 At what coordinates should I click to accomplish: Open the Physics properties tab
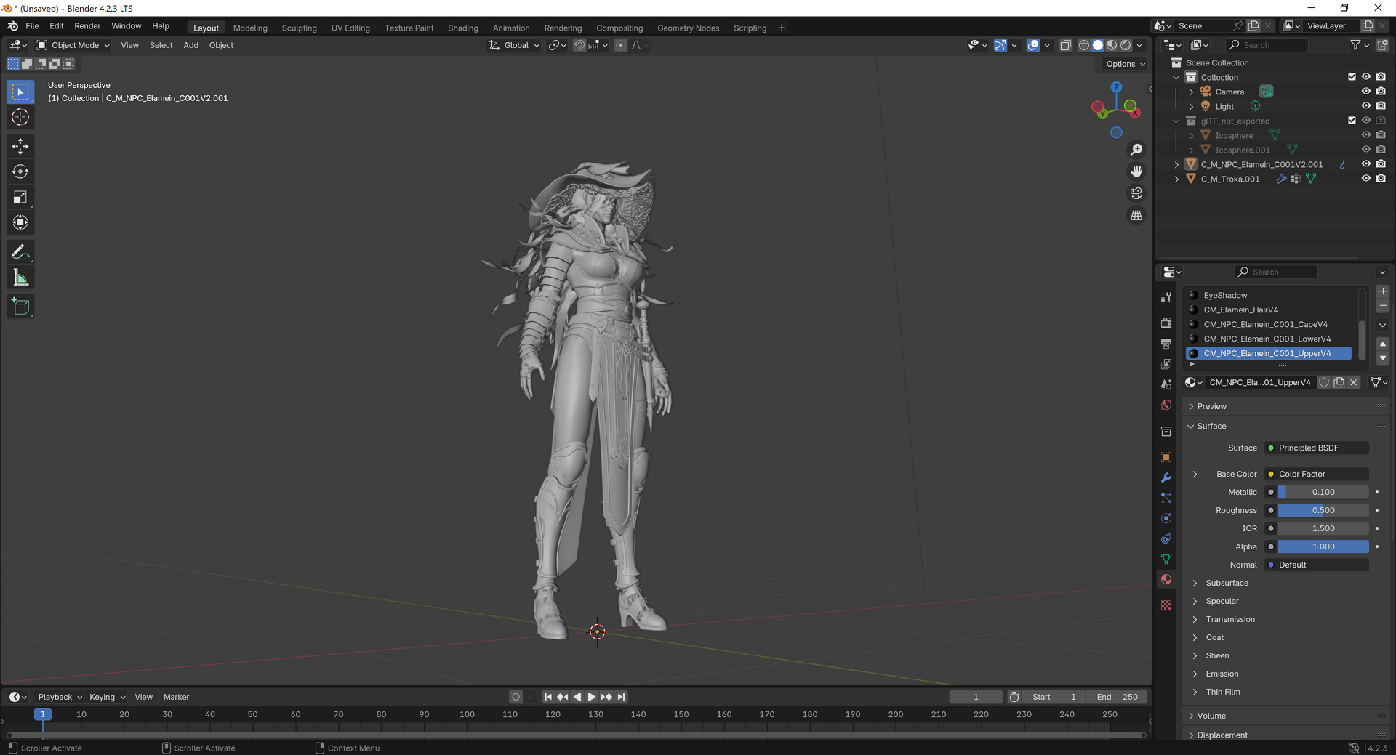(1166, 518)
